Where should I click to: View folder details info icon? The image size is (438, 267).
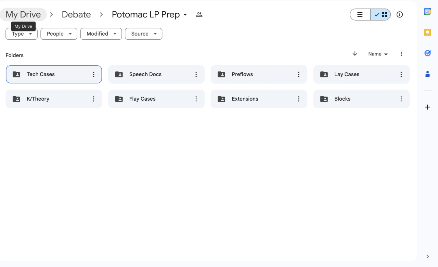(x=400, y=14)
